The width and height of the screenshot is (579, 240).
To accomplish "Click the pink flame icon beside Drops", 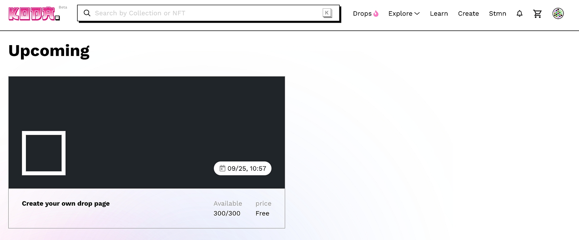I will coord(376,13).
